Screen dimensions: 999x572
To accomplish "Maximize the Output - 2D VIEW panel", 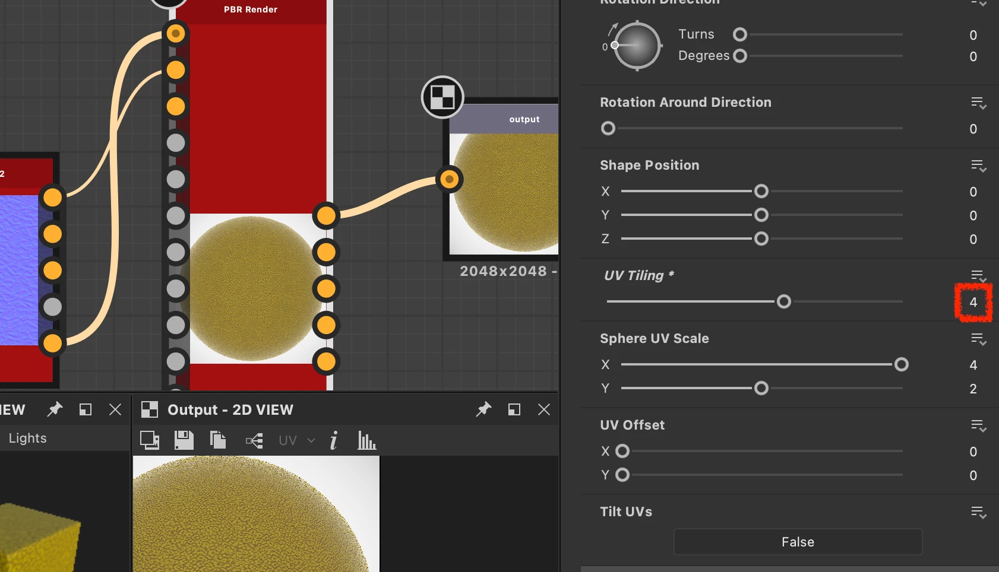I will click(x=514, y=409).
